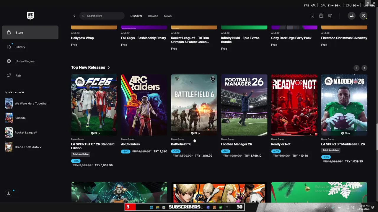The height and width of the screenshot is (212, 378).
Task: Open the Library section in sidebar
Action: point(30,47)
